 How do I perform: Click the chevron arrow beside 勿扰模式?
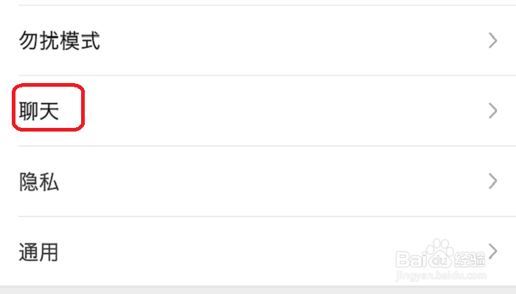pyautogui.click(x=492, y=40)
